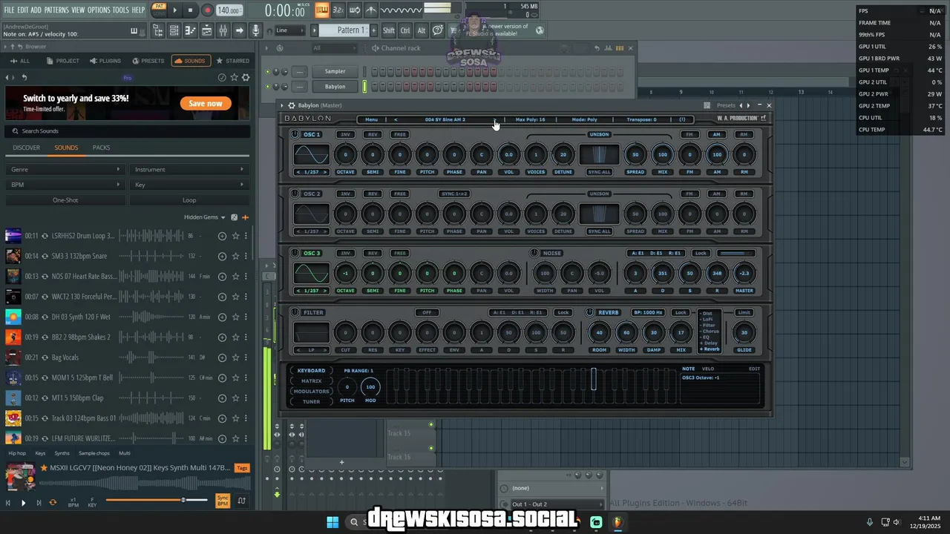
Task: Click the browser star favorites icon
Action: point(235,77)
